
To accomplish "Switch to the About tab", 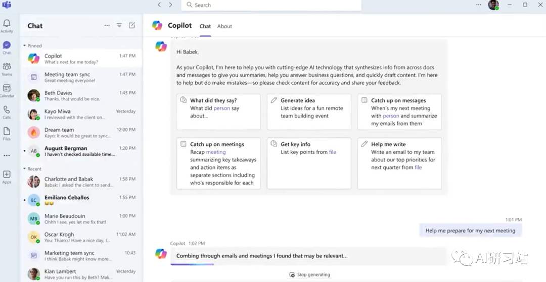I will tap(224, 26).
